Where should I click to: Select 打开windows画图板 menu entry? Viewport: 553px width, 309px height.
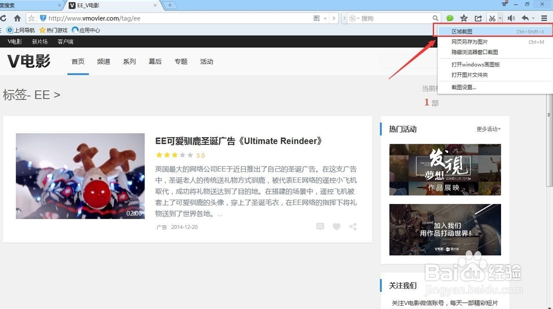click(495, 65)
